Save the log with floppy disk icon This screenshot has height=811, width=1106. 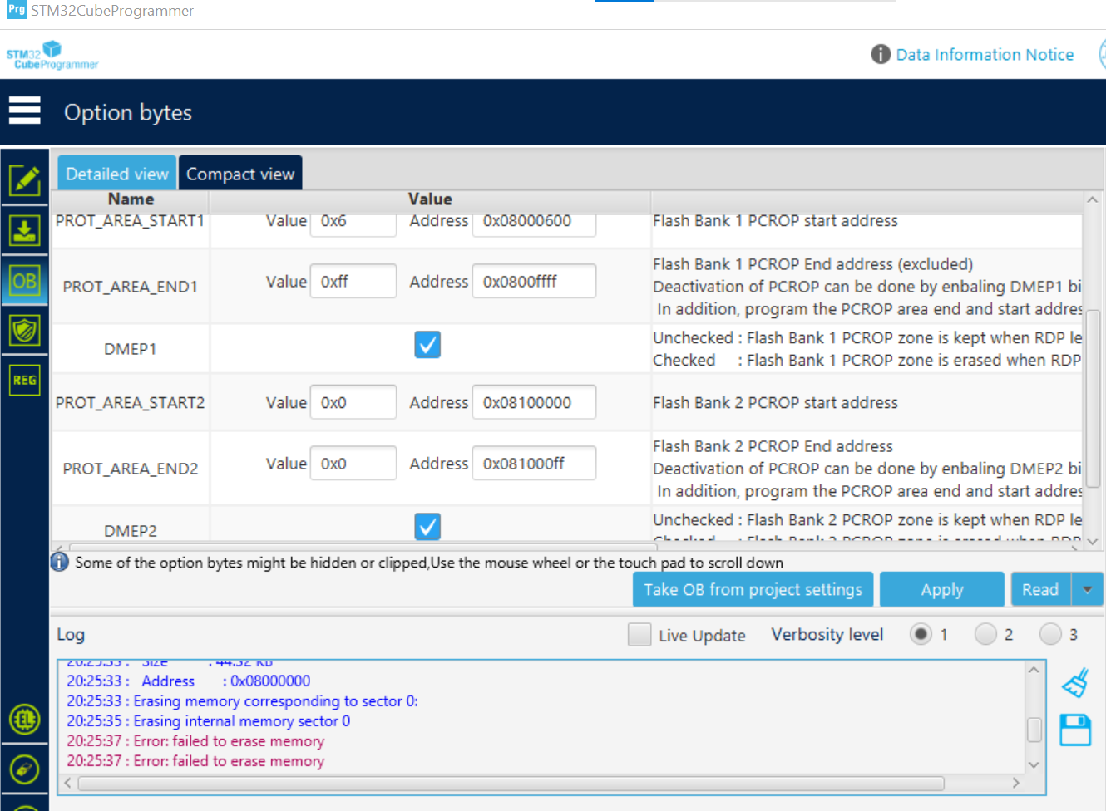pyautogui.click(x=1075, y=730)
